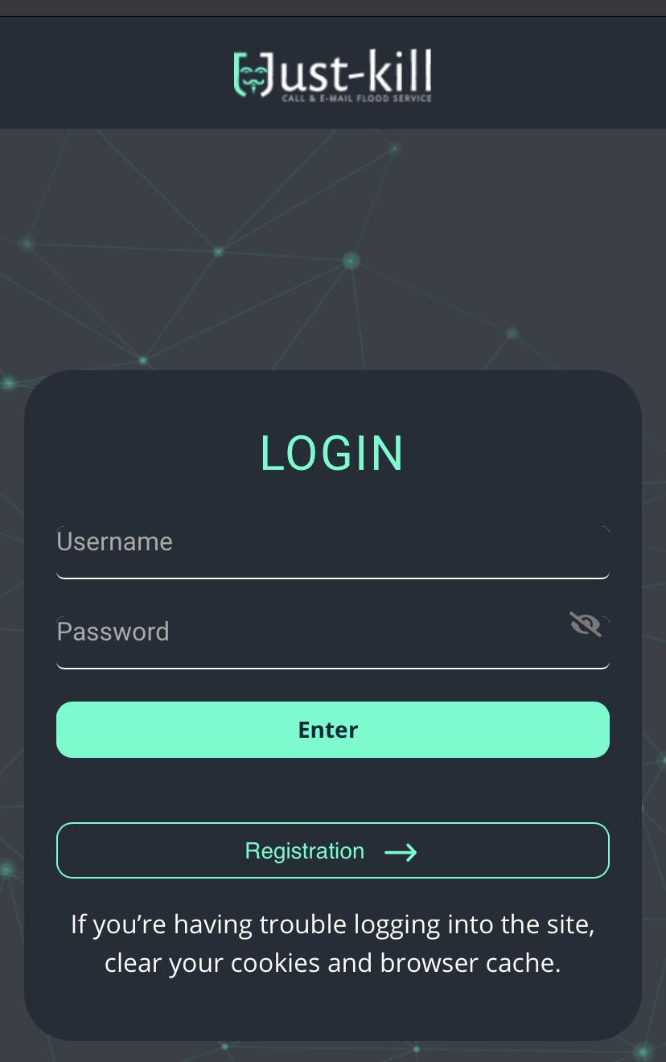Click the arrow icon beside Registration

(x=401, y=852)
